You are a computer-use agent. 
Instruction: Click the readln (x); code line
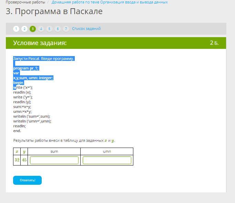22,92
